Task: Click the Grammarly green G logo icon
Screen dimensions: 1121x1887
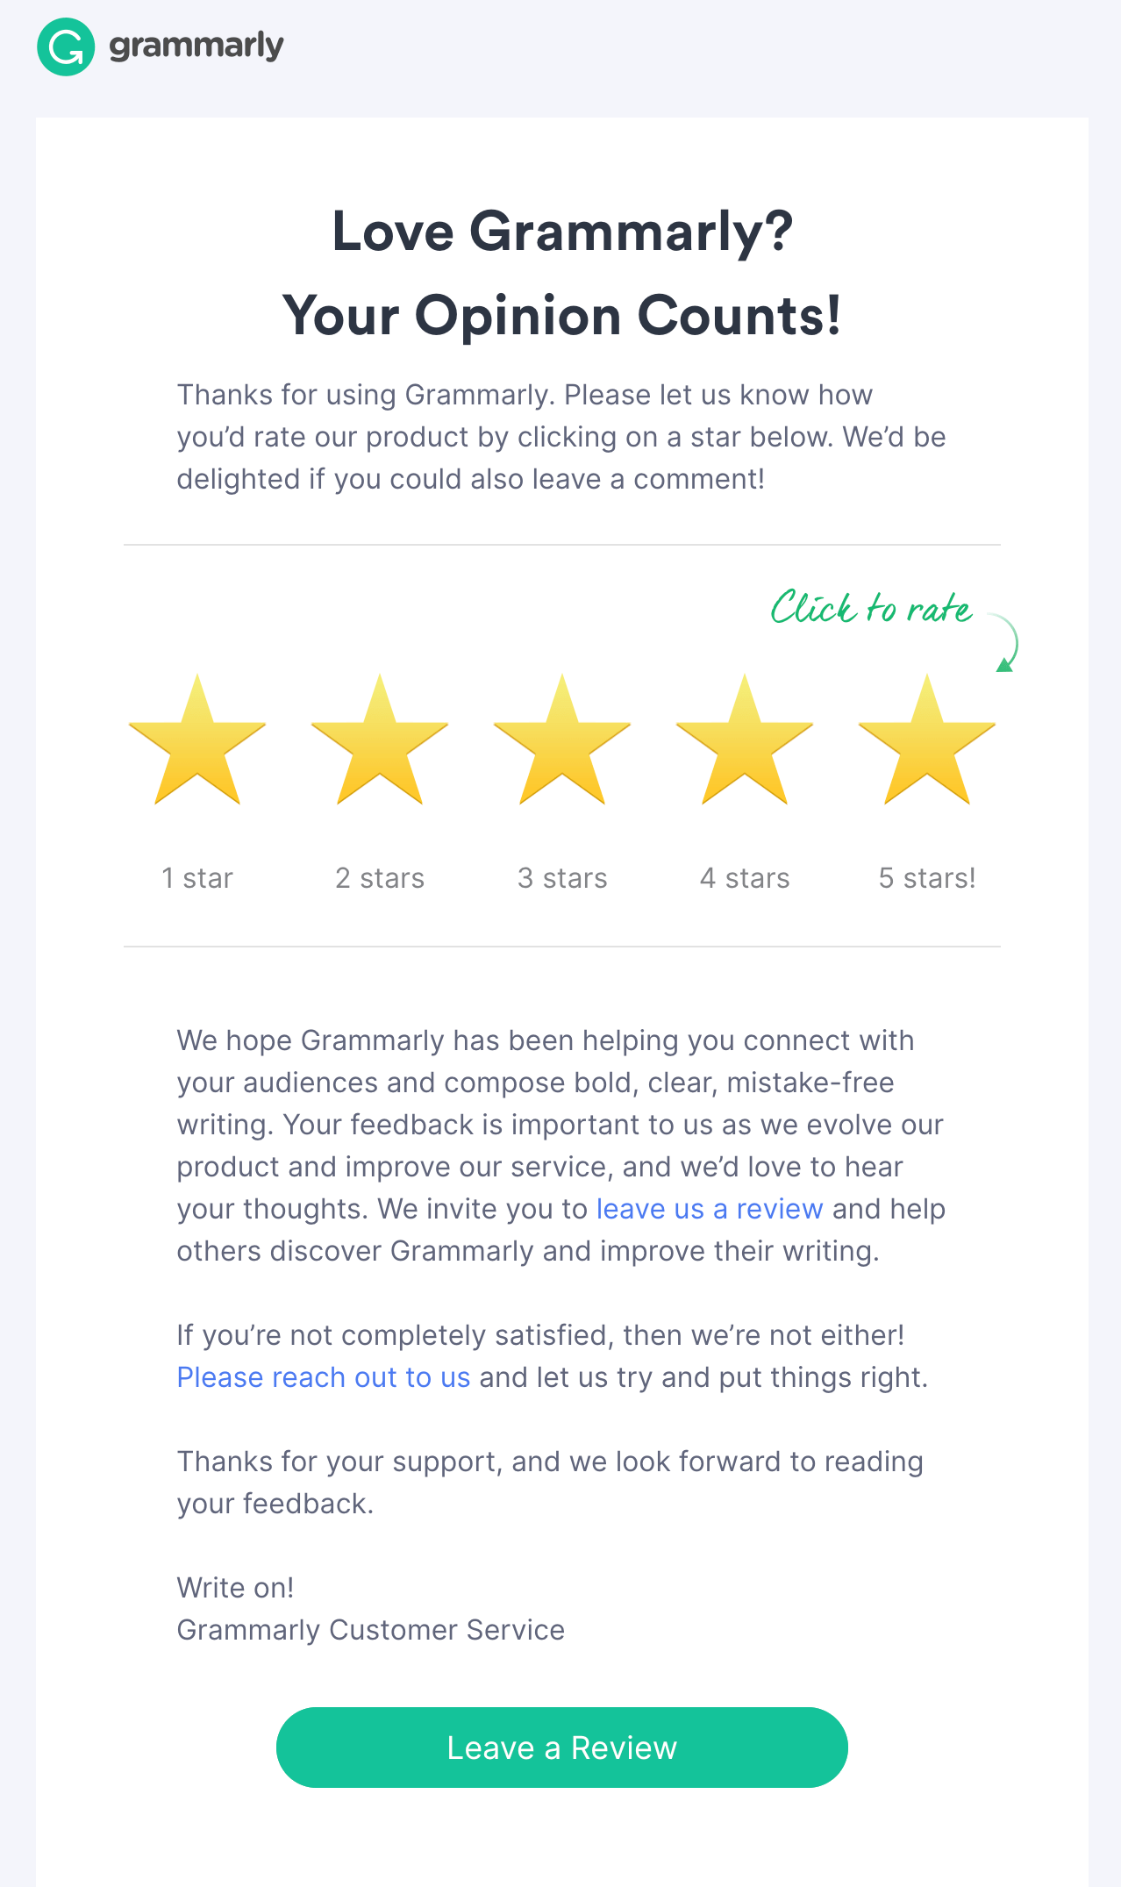Action: pyautogui.click(x=66, y=46)
